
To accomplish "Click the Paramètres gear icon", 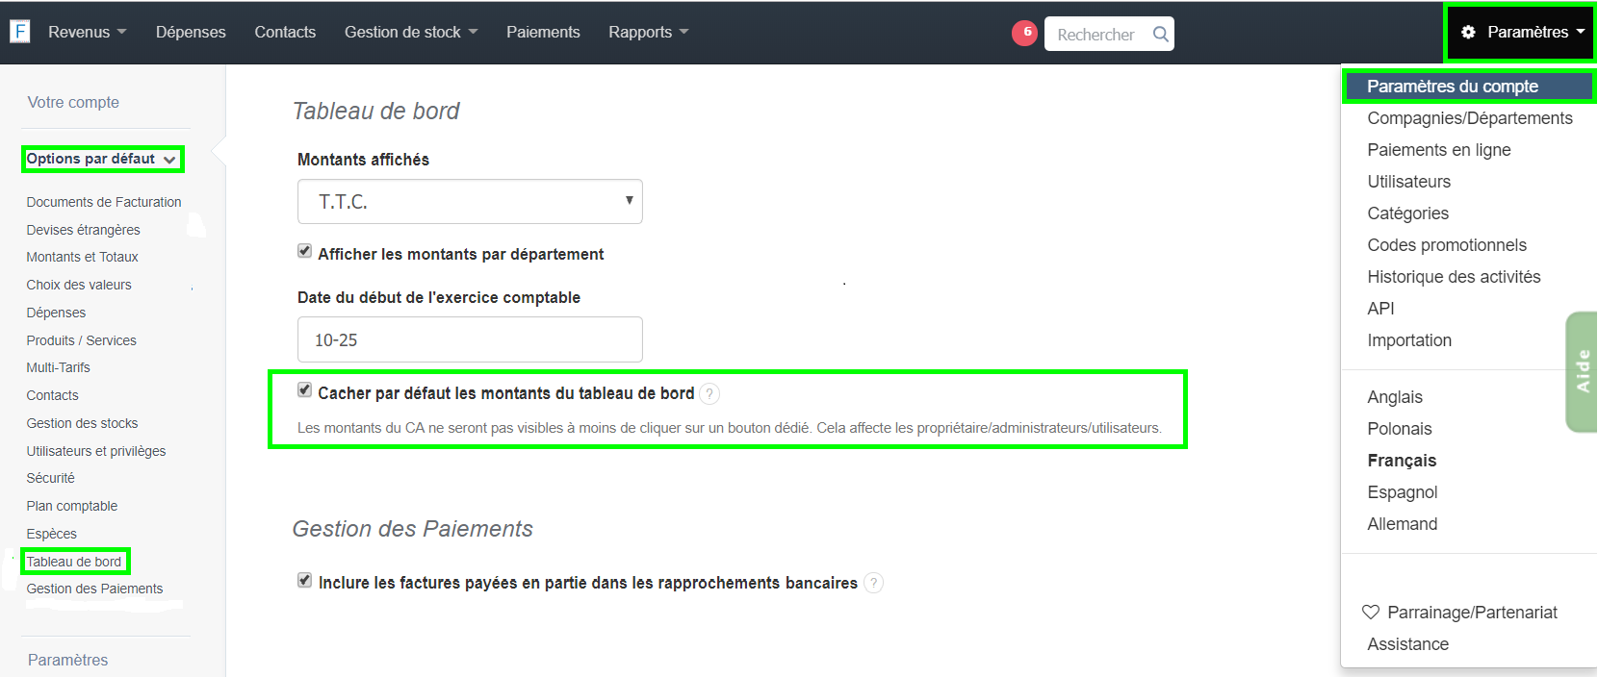I will tap(1468, 32).
